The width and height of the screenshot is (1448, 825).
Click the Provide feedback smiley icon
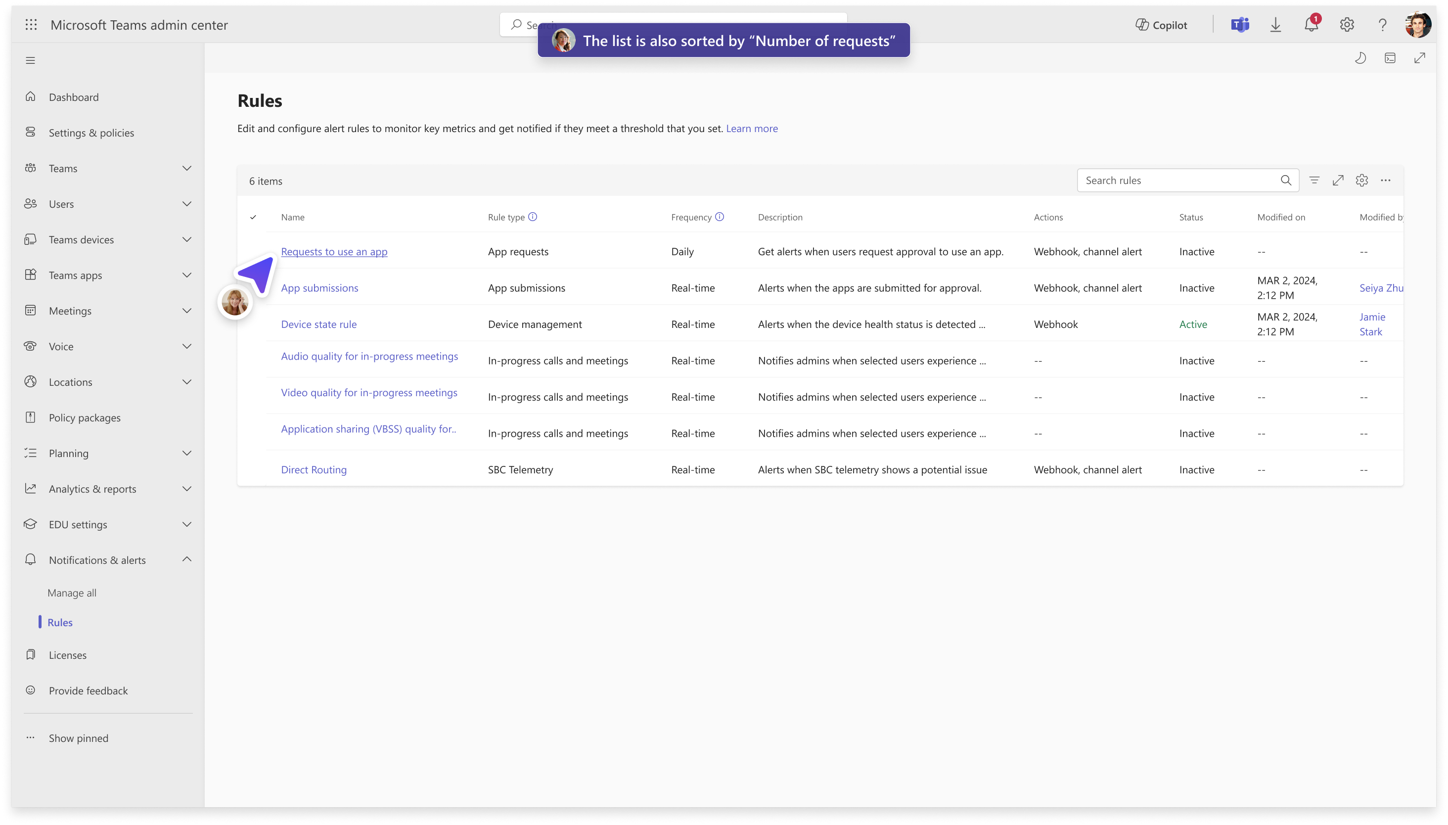(31, 690)
